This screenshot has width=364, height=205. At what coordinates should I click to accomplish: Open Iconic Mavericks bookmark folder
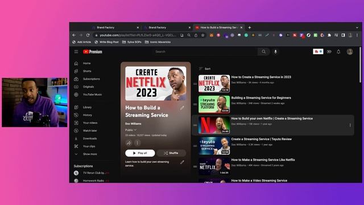pos(158,42)
